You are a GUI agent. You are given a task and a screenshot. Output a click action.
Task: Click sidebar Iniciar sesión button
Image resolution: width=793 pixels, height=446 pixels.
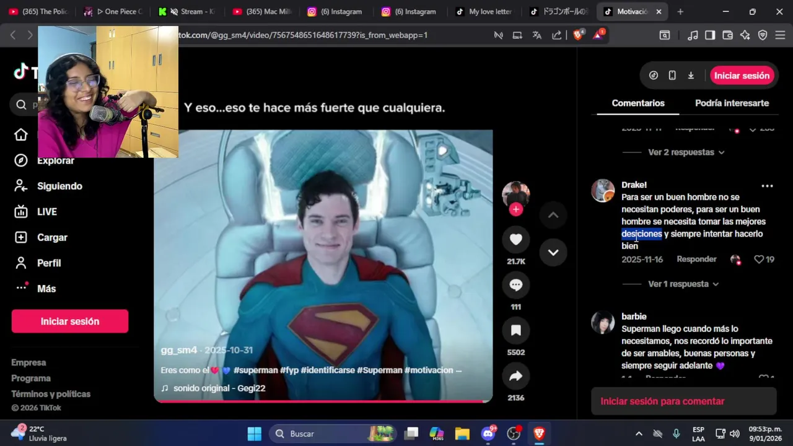[70, 321]
